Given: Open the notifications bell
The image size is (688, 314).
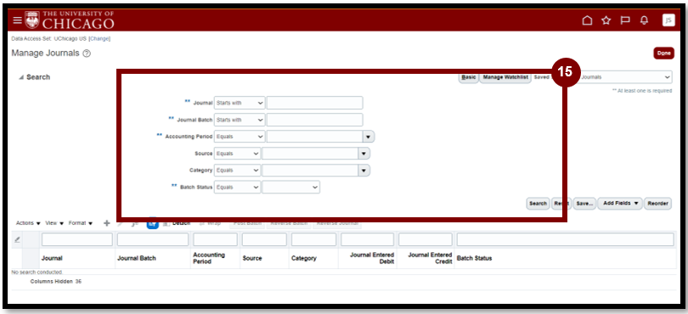Looking at the screenshot, I should [x=644, y=20].
